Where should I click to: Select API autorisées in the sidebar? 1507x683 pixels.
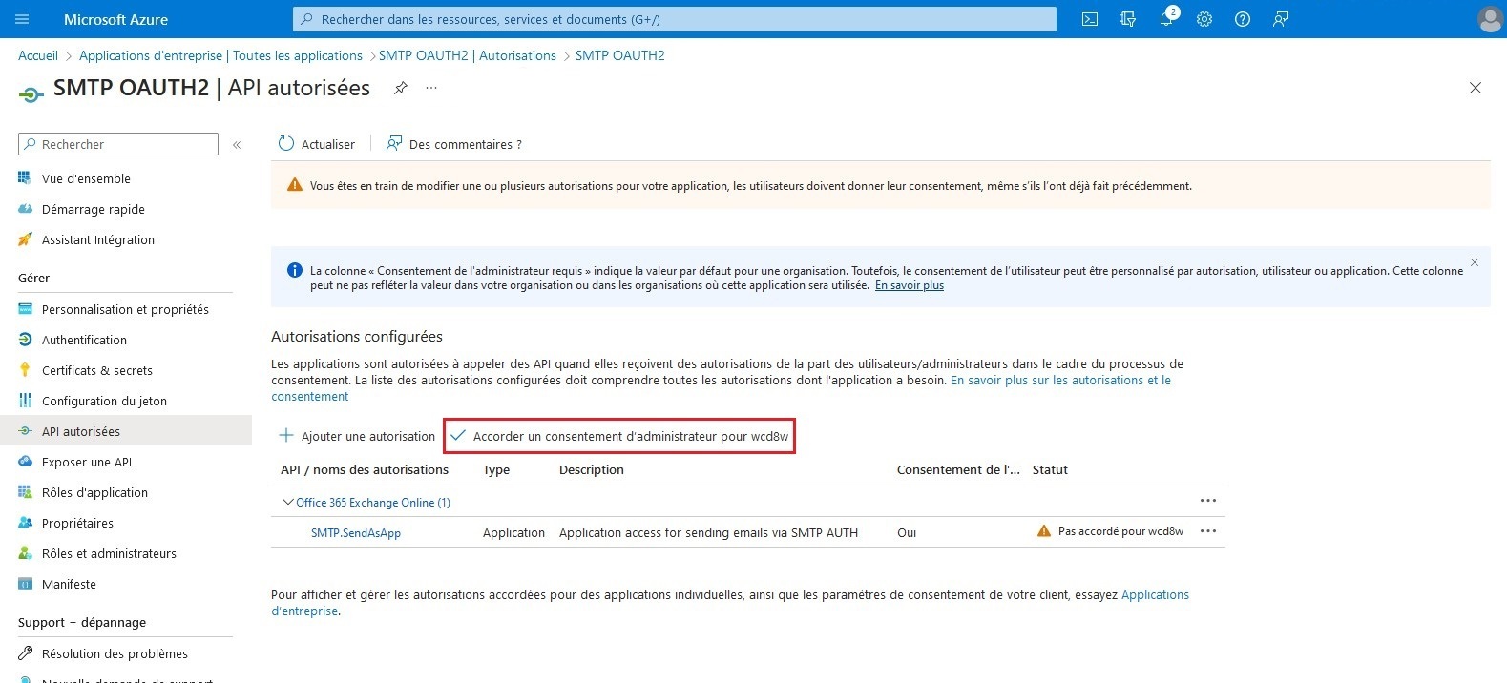click(x=126, y=431)
